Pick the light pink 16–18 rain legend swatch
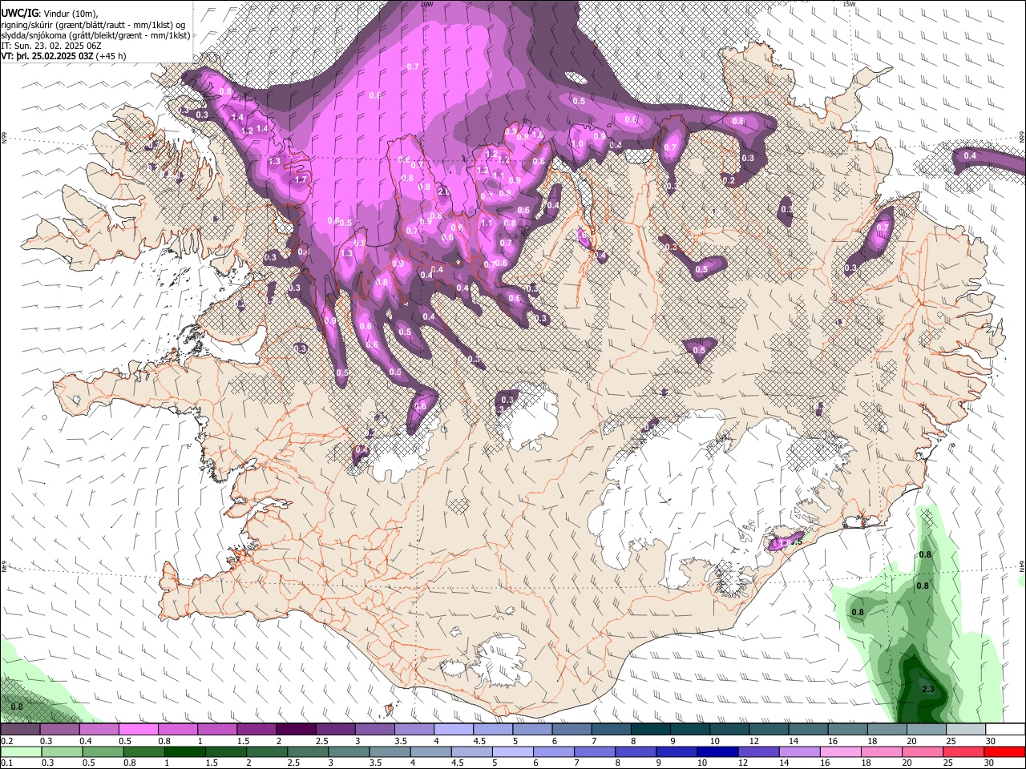 [840, 752]
